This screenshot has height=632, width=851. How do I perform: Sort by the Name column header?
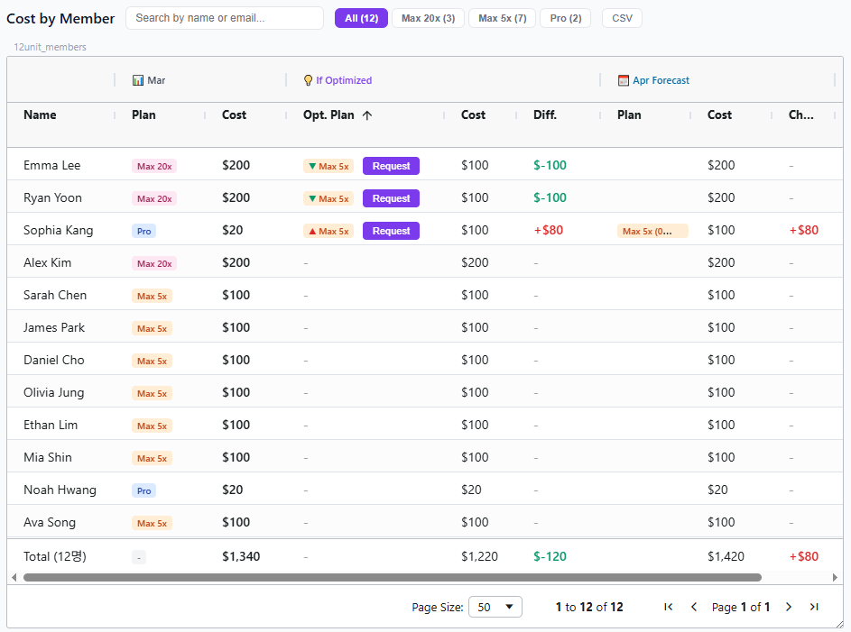point(40,115)
